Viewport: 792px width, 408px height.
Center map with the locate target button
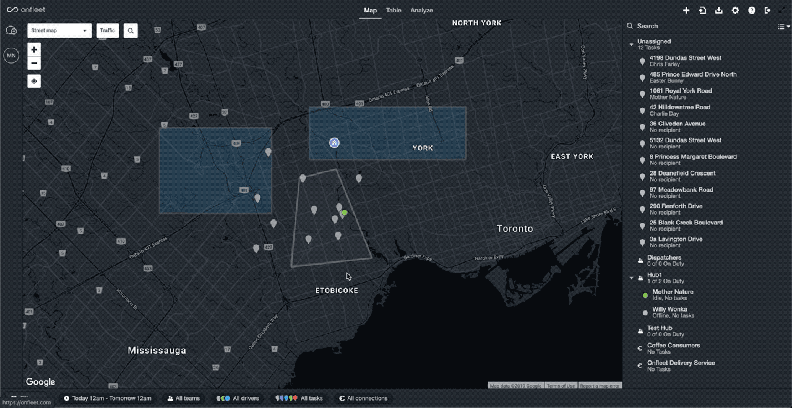click(34, 81)
